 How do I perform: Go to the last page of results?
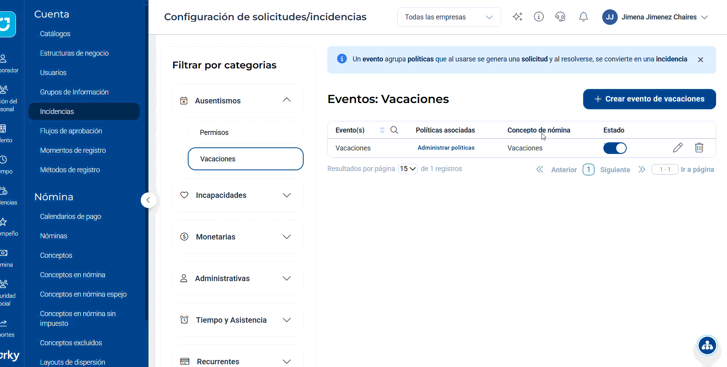click(x=641, y=170)
